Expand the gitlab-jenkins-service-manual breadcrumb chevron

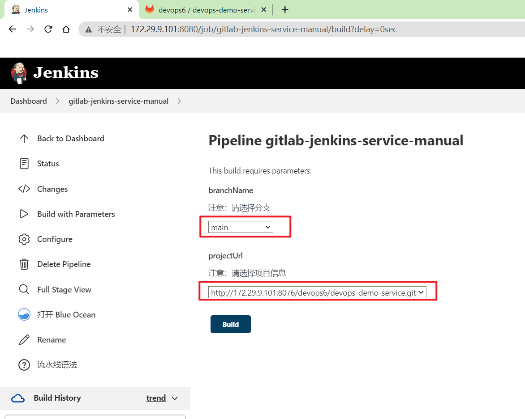180,101
